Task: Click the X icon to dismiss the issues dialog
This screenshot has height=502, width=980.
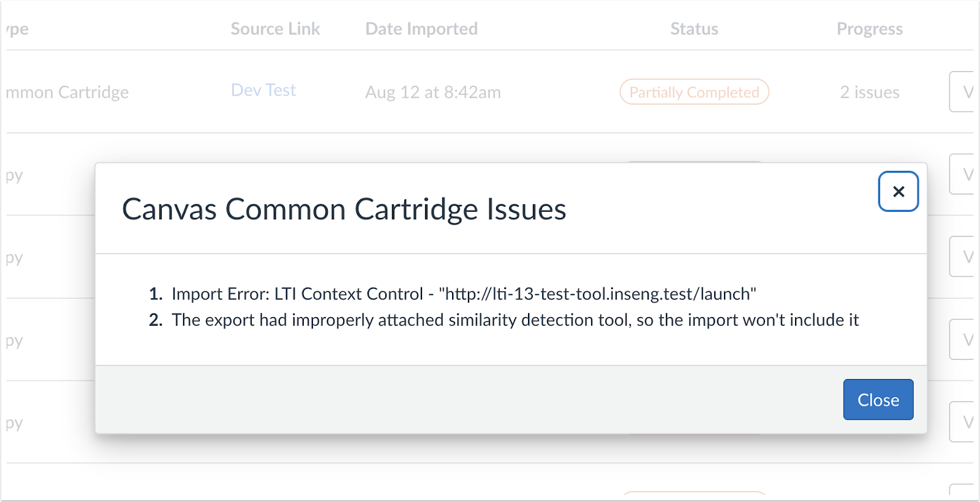Action: [x=898, y=192]
